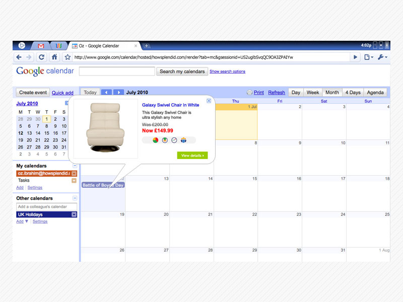Image resolution: width=403 pixels, height=302 pixels.
Task: Close the Oz - Google Calendar tab
Action: coord(136,46)
